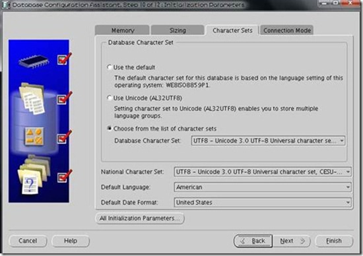Select Choose from the list of character sets
The width and height of the screenshot is (363, 256).
pos(110,129)
